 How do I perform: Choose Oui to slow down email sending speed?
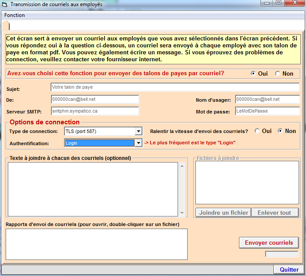(x=257, y=131)
